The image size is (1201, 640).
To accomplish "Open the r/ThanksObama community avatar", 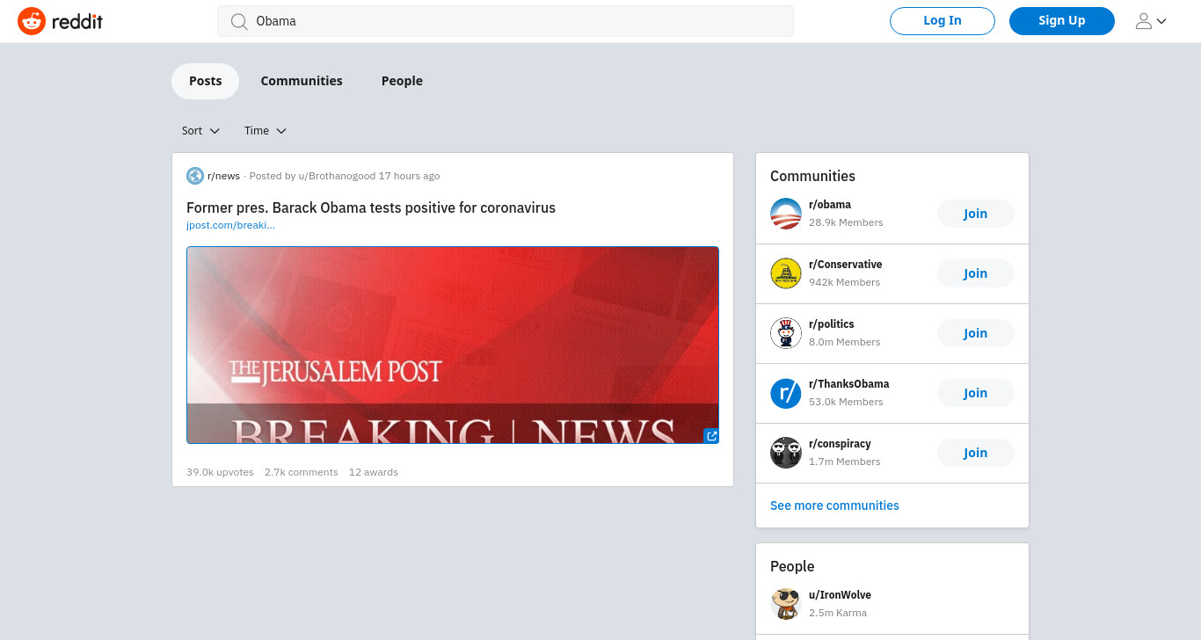I will click(x=786, y=393).
